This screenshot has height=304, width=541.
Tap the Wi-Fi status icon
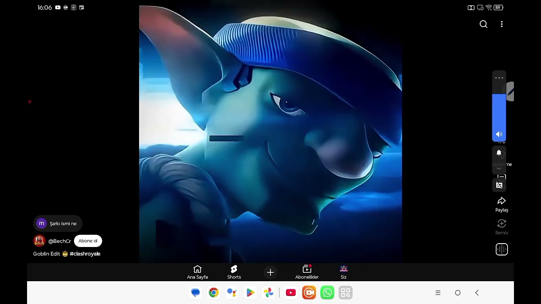(489, 8)
